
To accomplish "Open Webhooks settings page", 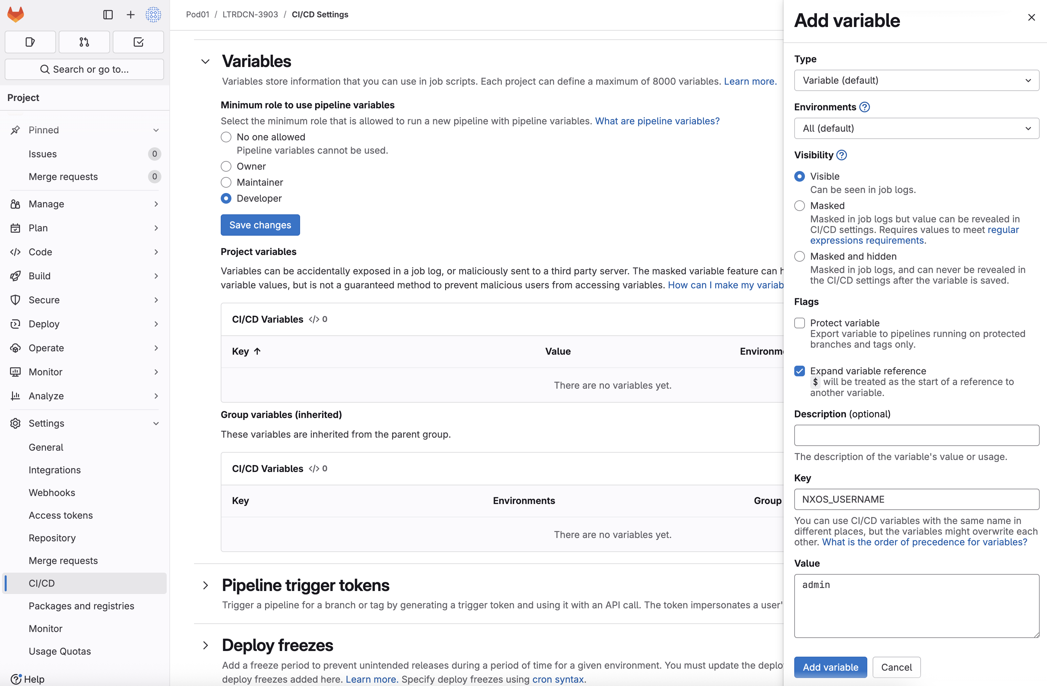I will (x=52, y=493).
